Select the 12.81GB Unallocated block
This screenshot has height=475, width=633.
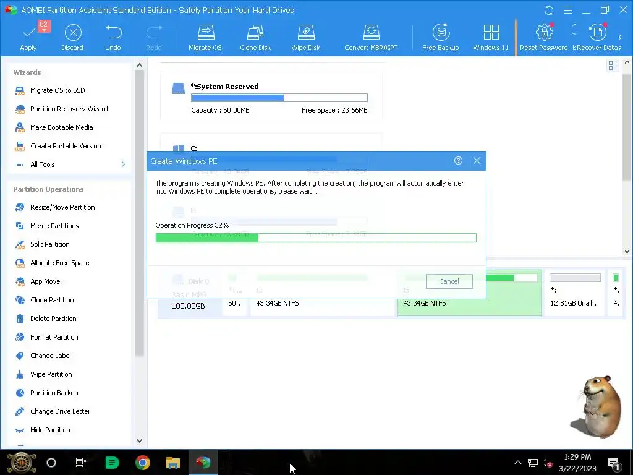tap(574, 293)
